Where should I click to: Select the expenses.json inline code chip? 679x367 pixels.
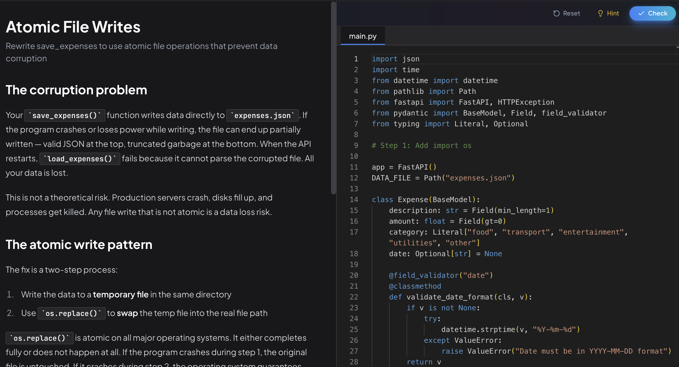point(262,115)
